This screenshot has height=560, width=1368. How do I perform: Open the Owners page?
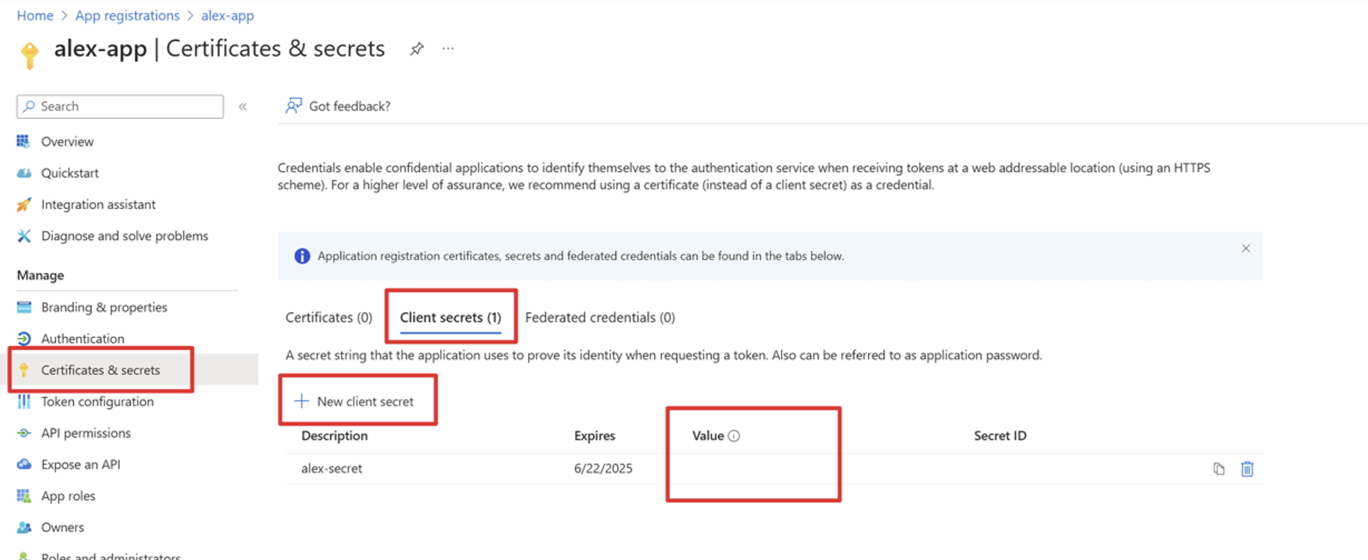[x=63, y=527]
